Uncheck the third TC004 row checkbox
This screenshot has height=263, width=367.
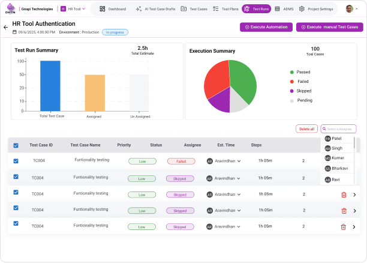click(16, 192)
